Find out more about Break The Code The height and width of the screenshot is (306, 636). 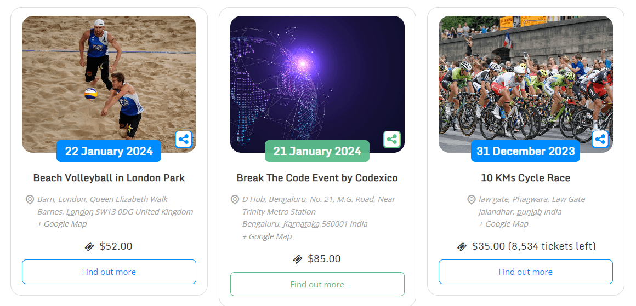tap(317, 284)
